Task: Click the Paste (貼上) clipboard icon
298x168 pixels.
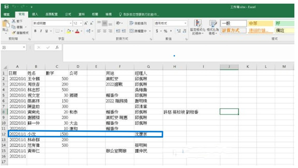Action: [x=5, y=25]
